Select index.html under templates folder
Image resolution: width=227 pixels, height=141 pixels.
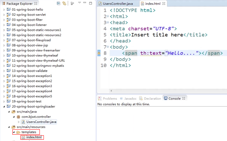tap(34, 137)
